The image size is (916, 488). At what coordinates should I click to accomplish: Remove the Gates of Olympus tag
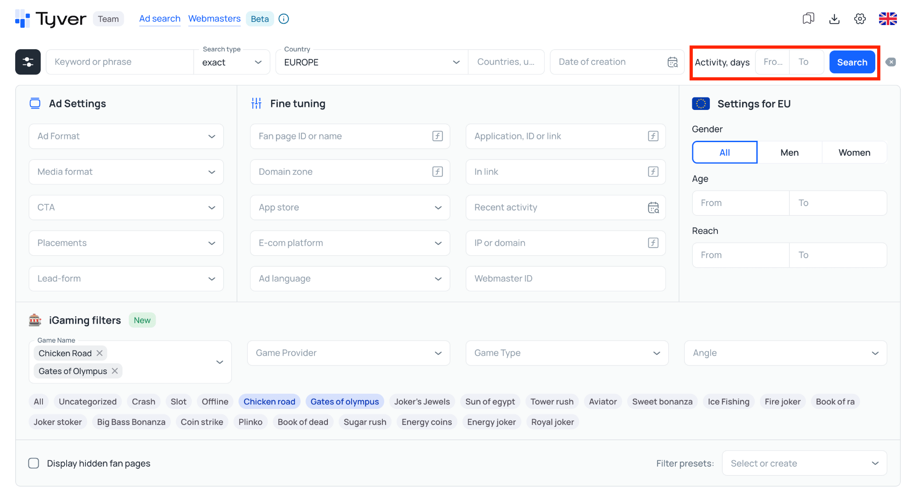pyautogui.click(x=114, y=371)
